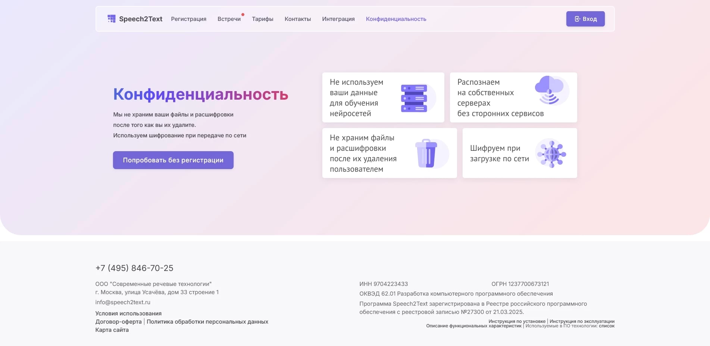Screen dimensions: 710x346
Task: Open the Договор-оферта document link
Action: point(118,322)
